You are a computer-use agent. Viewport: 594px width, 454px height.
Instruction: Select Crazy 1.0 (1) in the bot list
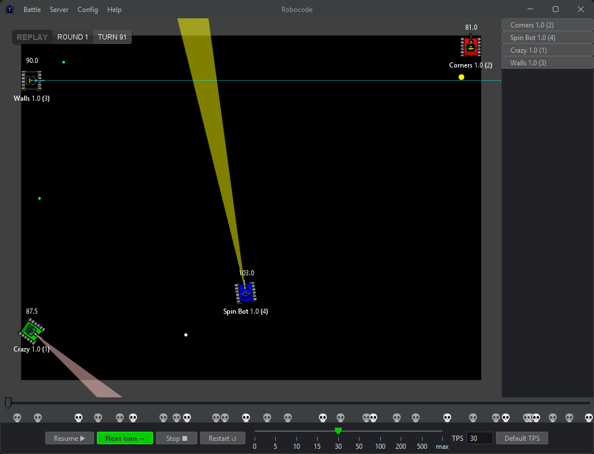click(x=548, y=50)
